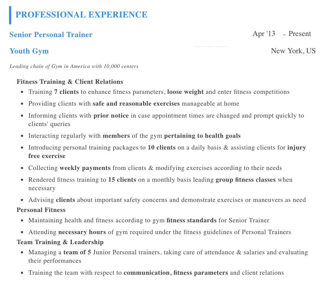Viewport: 332px width, 281px height.
Task: Select the Personal Fitness subheading
Action: (41, 210)
